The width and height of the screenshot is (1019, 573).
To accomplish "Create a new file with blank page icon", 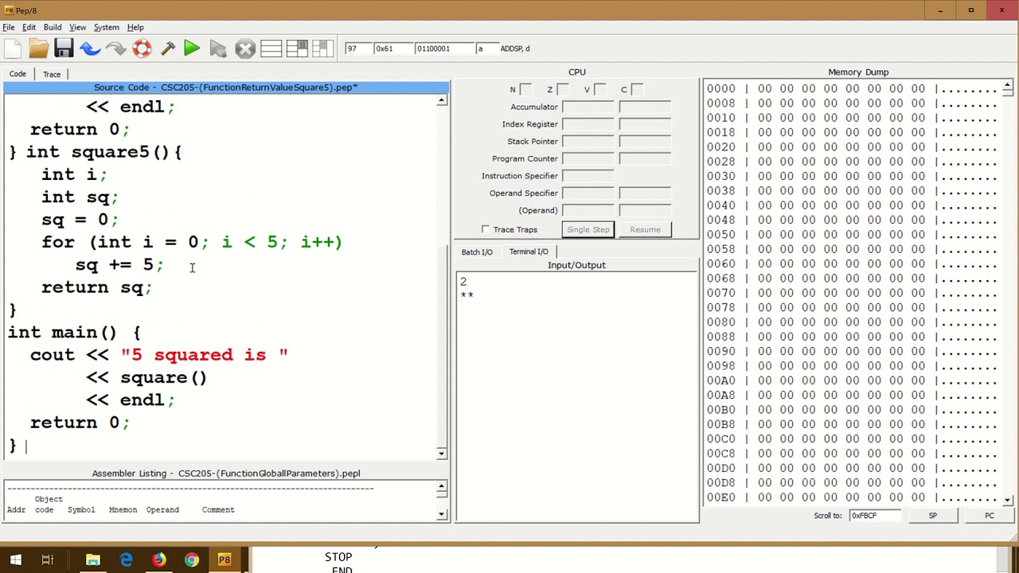I will click(x=13, y=49).
